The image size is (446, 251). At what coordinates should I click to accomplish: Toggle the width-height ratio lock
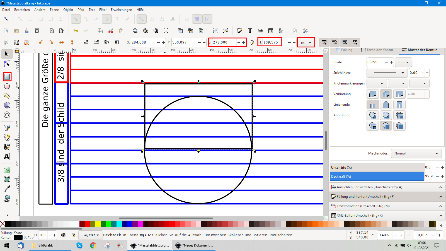pyautogui.click(x=252, y=42)
